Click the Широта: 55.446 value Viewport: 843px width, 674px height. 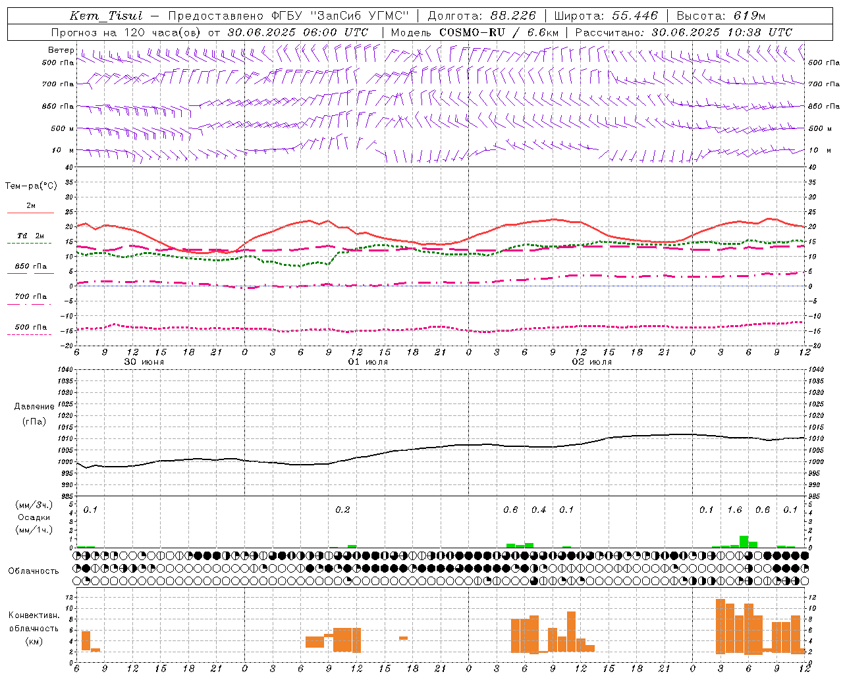point(606,16)
